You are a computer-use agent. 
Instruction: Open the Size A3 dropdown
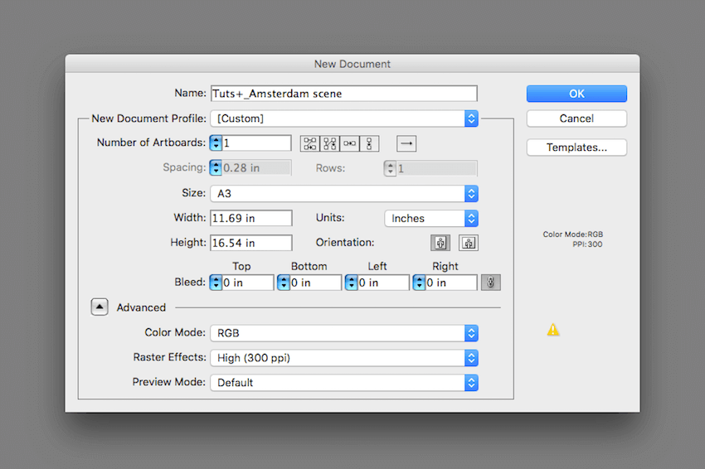pyautogui.click(x=344, y=194)
